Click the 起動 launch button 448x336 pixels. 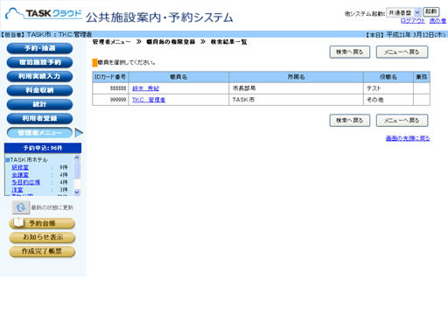430,11
